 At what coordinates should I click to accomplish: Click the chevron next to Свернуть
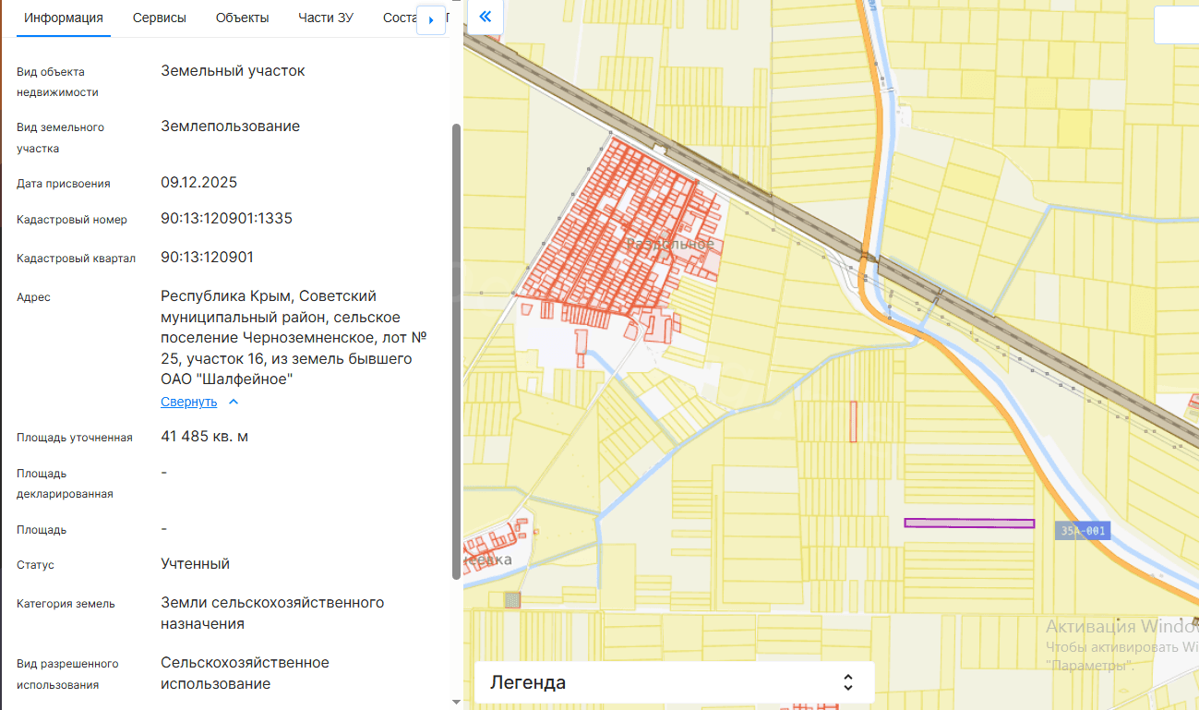click(234, 402)
